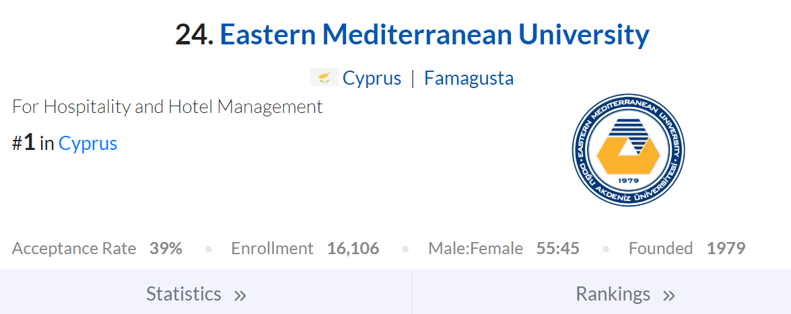The width and height of the screenshot is (791, 314).
Task: Switch to the Statistics tab
Action: [x=184, y=294]
